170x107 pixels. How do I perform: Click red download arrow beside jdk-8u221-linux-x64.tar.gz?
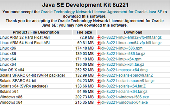99,65
